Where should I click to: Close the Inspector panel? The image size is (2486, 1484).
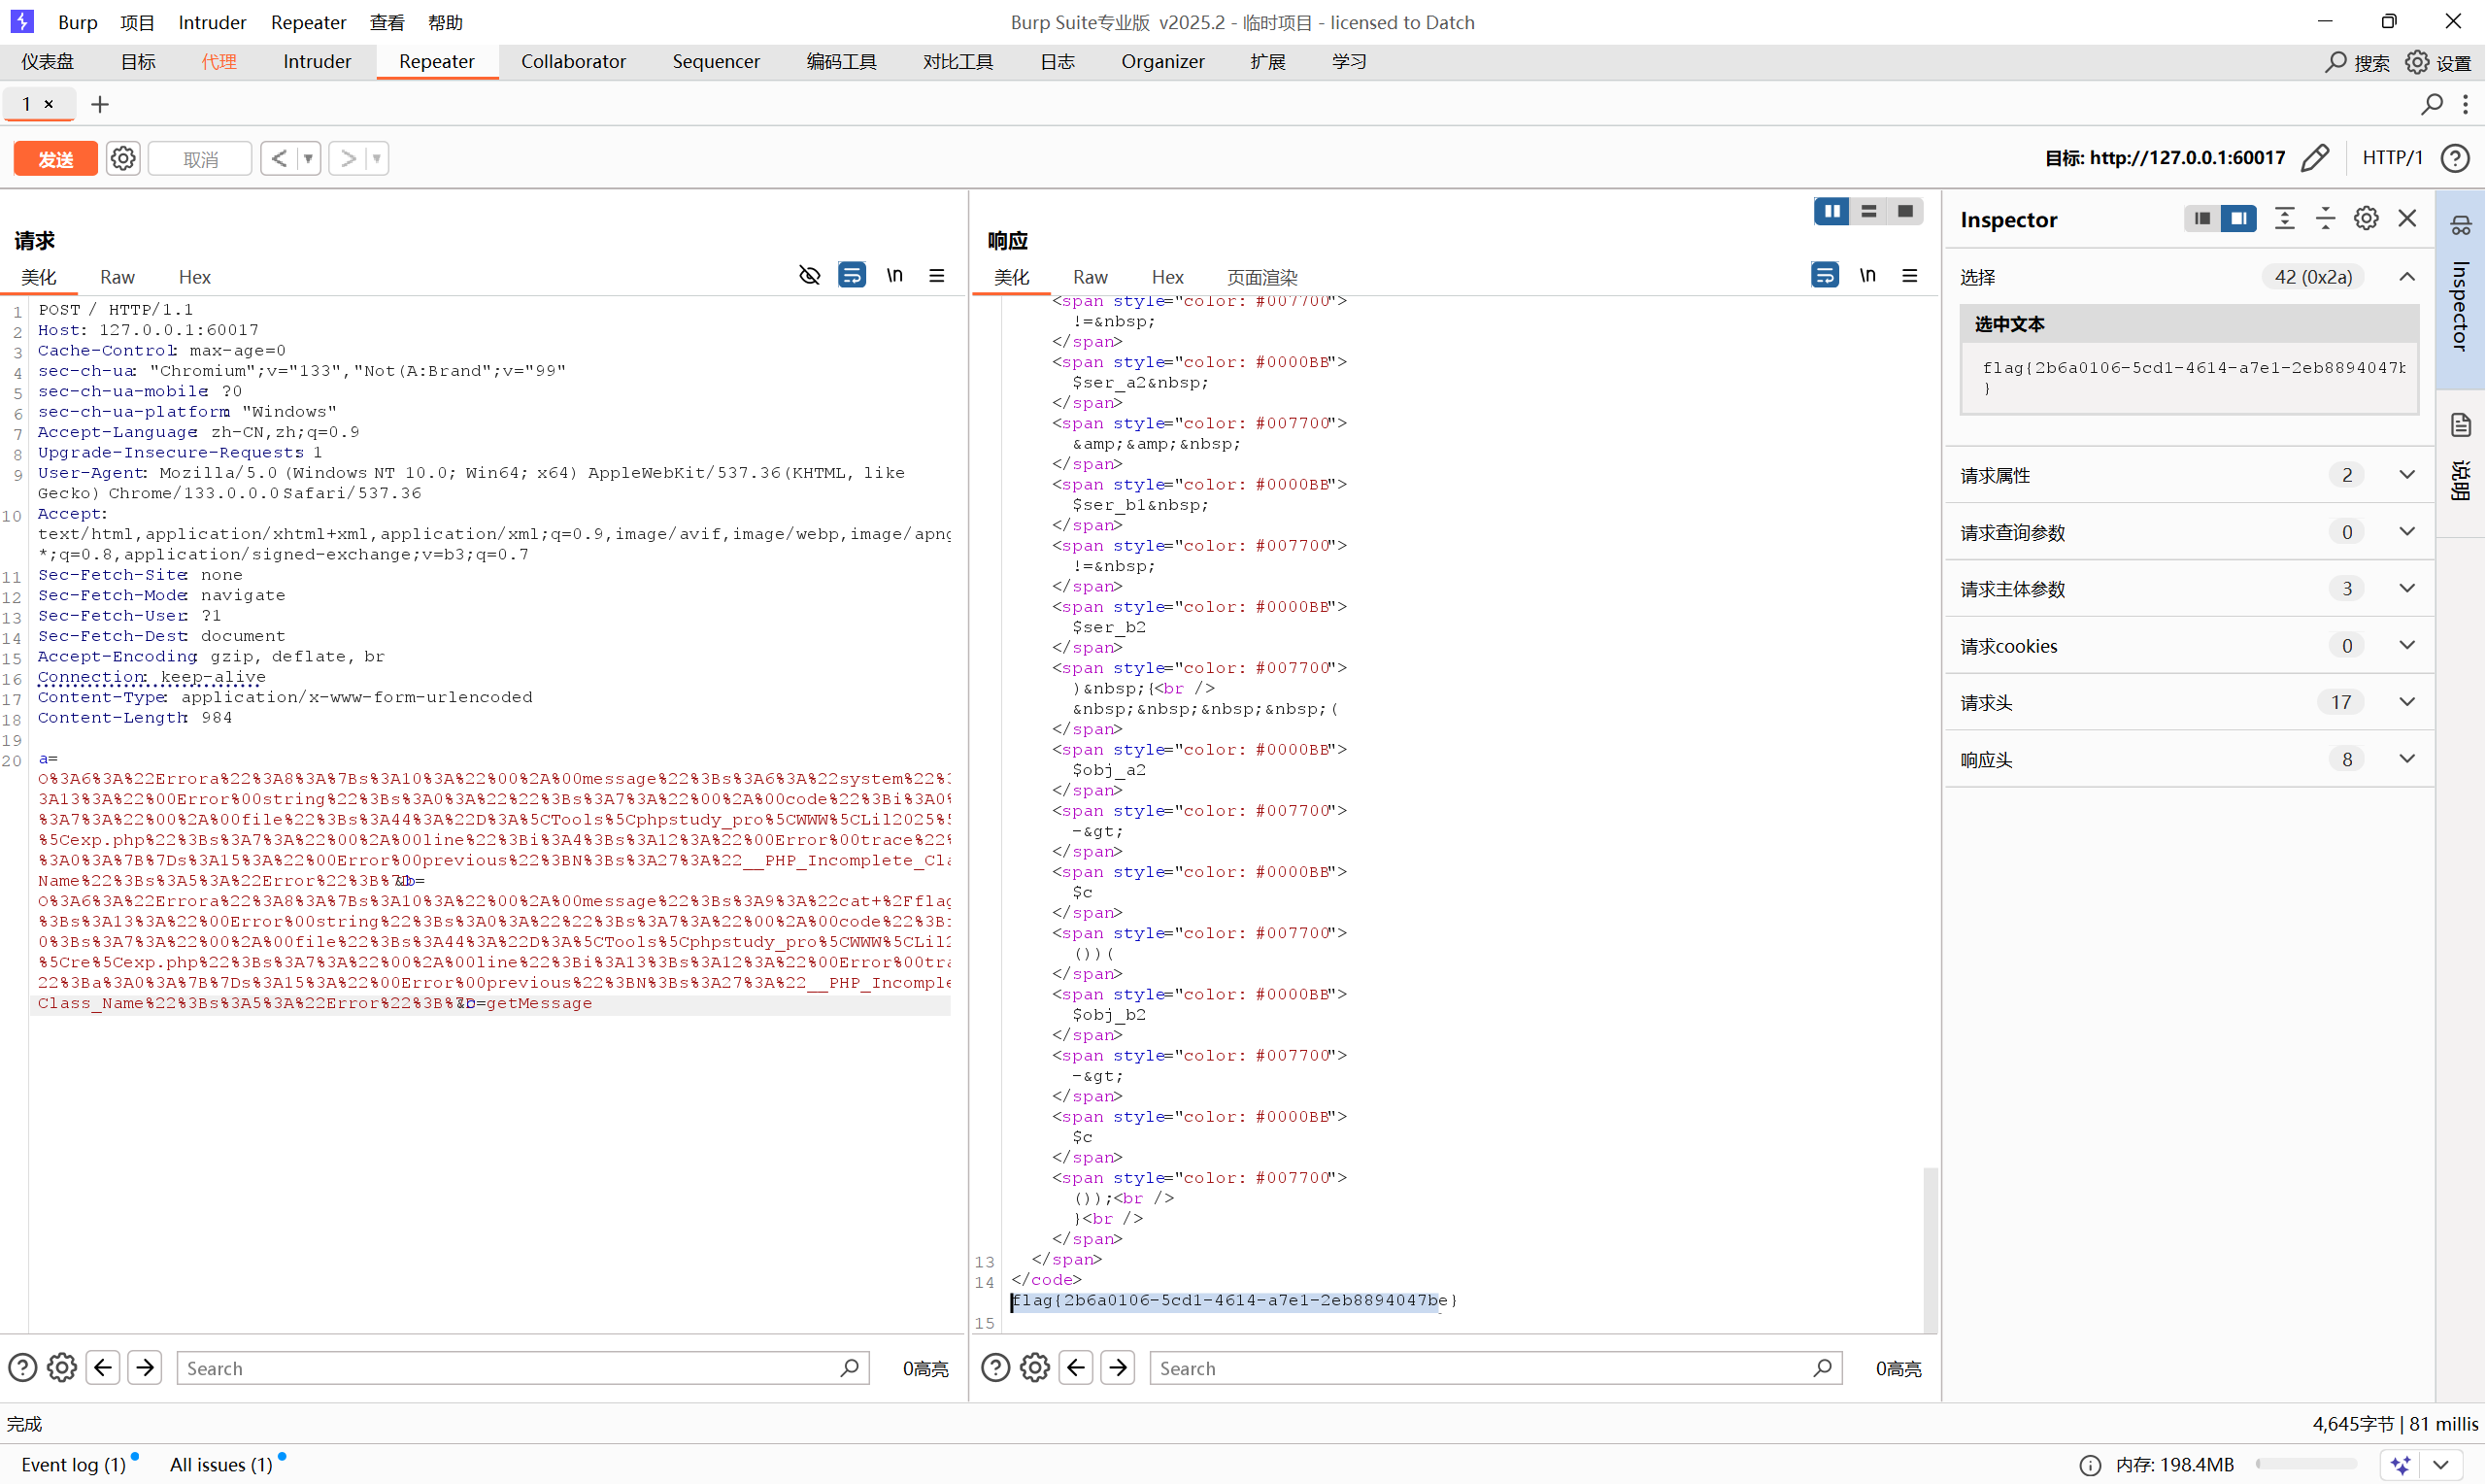(2407, 219)
